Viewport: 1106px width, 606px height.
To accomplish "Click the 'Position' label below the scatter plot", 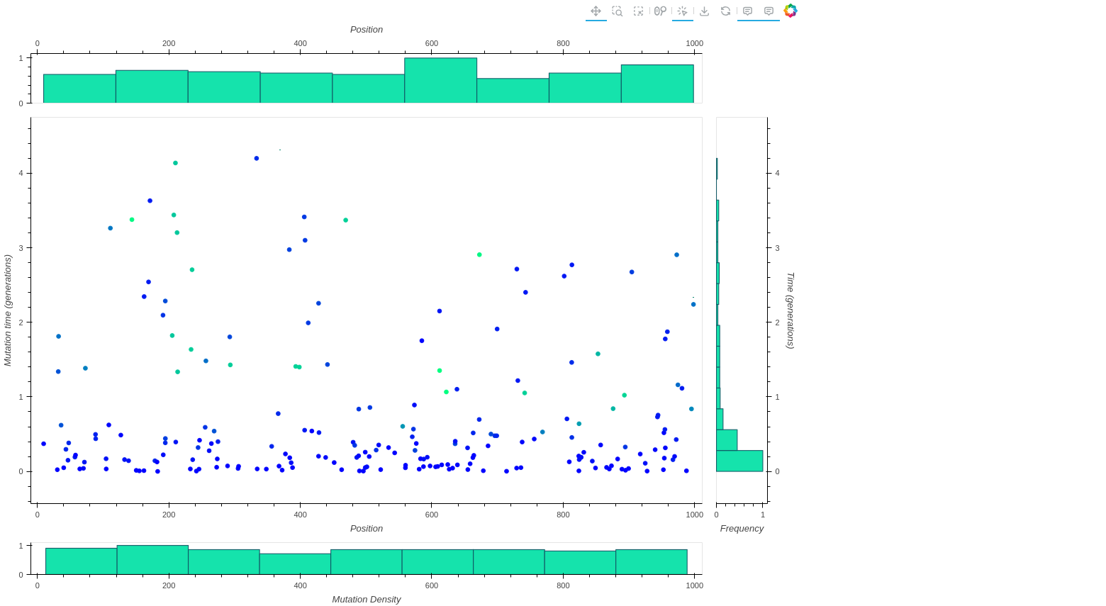I will tap(367, 529).
